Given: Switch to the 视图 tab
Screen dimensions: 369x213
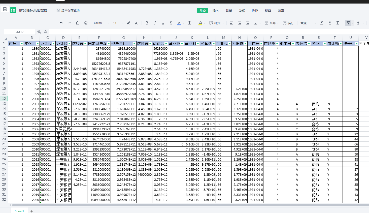Looking at the screenshot, I should (x=268, y=10).
